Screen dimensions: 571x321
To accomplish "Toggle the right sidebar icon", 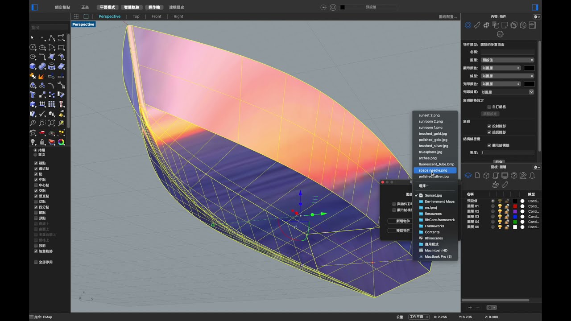I will click(535, 7).
